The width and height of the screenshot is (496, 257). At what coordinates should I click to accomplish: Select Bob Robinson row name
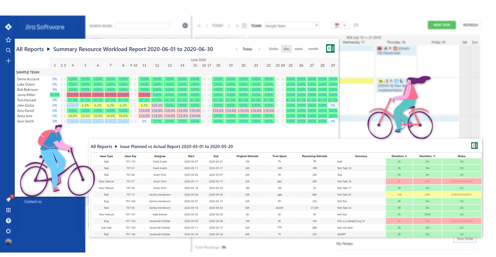coord(28,90)
